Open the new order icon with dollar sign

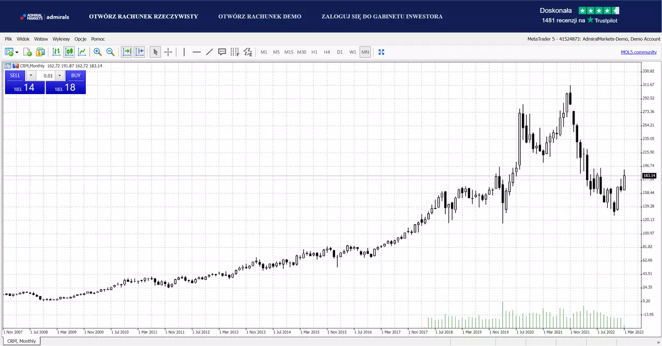tap(40, 52)
